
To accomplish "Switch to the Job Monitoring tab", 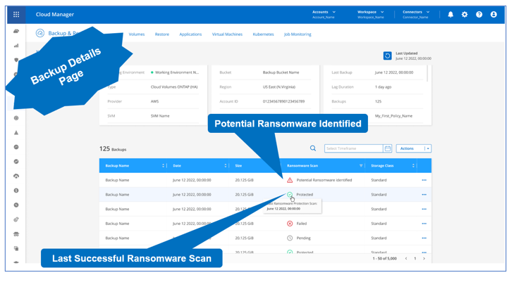I will (298, 34).
